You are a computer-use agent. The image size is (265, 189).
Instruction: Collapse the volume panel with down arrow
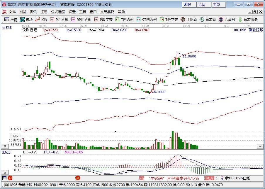(5, 146)
